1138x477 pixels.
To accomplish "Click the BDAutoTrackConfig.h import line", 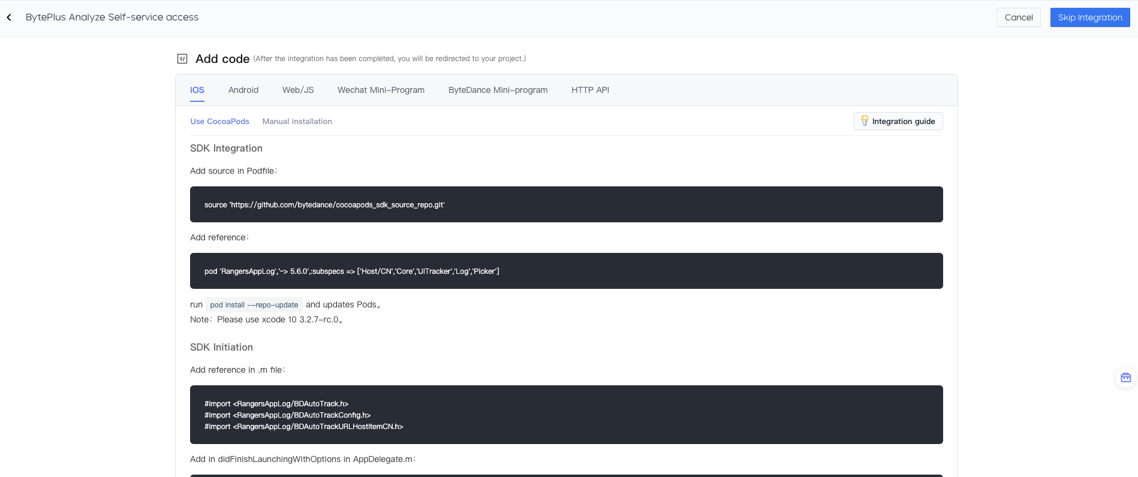I will (x=288, y=415).
